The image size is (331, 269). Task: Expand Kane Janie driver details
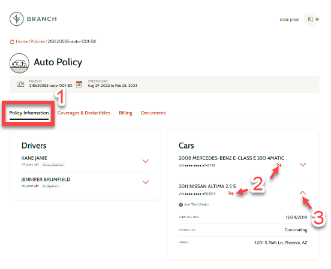[x=146, y=161]
